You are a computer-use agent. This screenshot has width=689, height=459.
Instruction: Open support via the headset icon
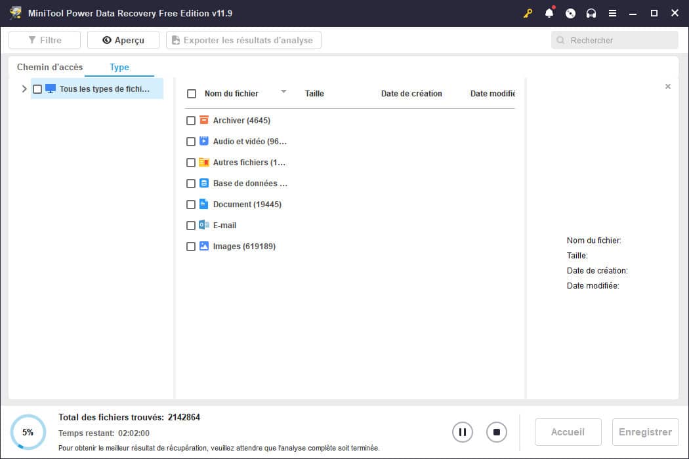click(x=590, y=12)
